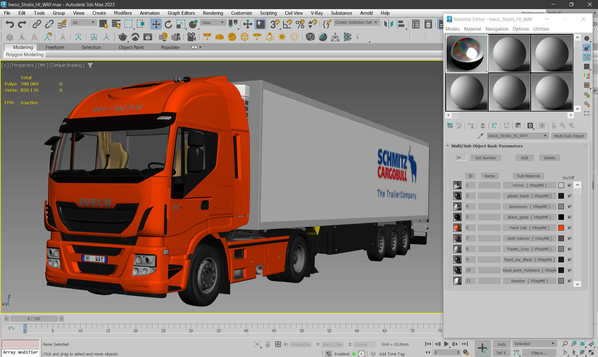Screen dimensions: 598x357
Task: Disable the mirror sub-material checkbox
Action: (570, 185)
